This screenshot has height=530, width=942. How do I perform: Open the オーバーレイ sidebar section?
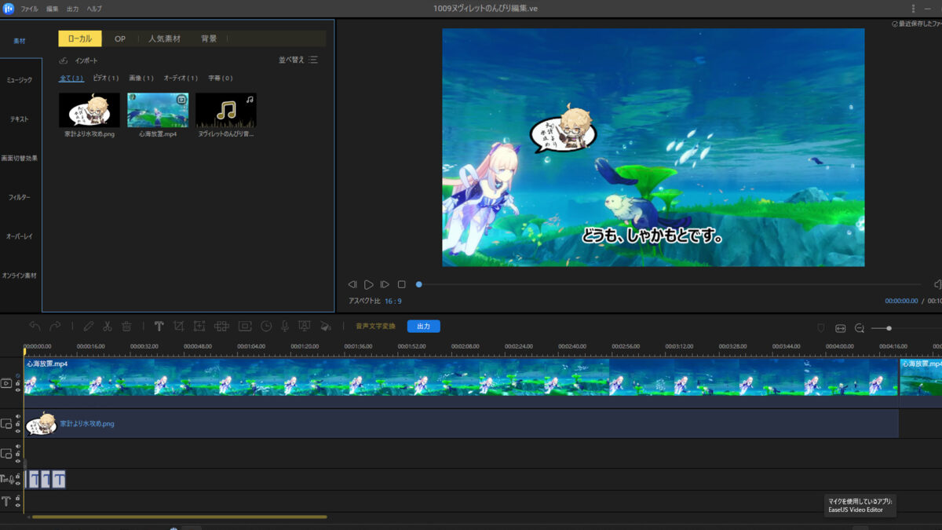pyautogui.click(x=20, y=236)
